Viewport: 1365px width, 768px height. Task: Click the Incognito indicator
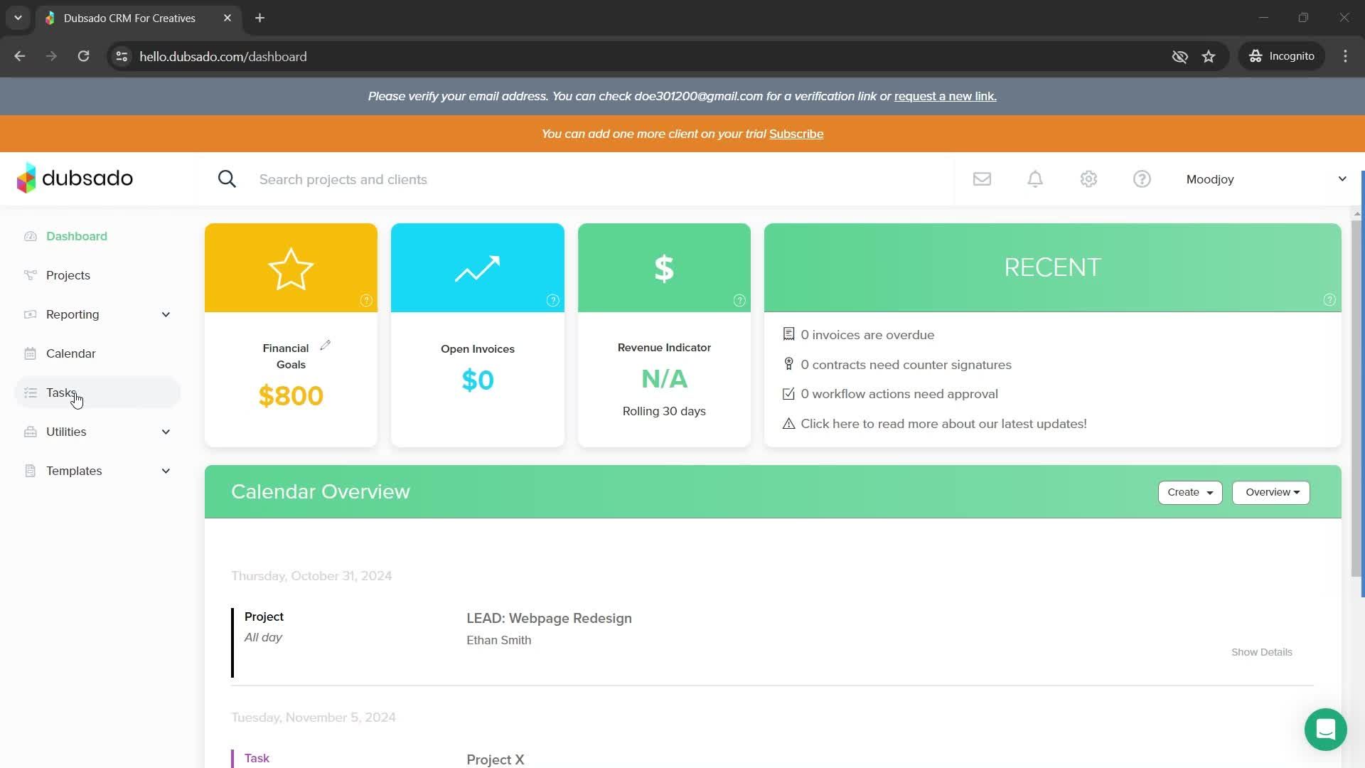pyautogui.click(x=1282, y=56)
